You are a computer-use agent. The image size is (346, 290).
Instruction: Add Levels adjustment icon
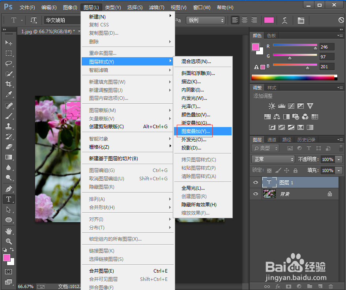click(282, 106)
